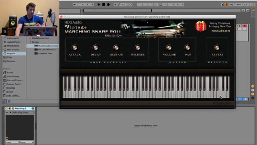The height and width of the screenshot is (145, 257).
Task: Open Packs under Places
Action: click(10, 72)
